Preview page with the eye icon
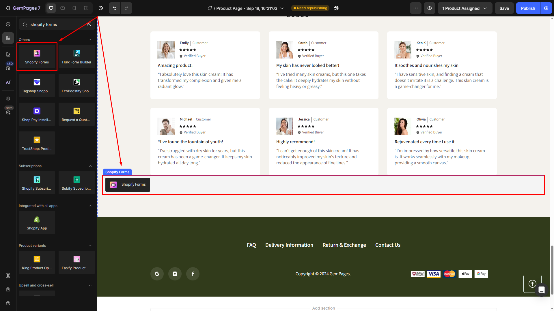The height and width of the screenshot is (311, 554). [x=430, y=8]
